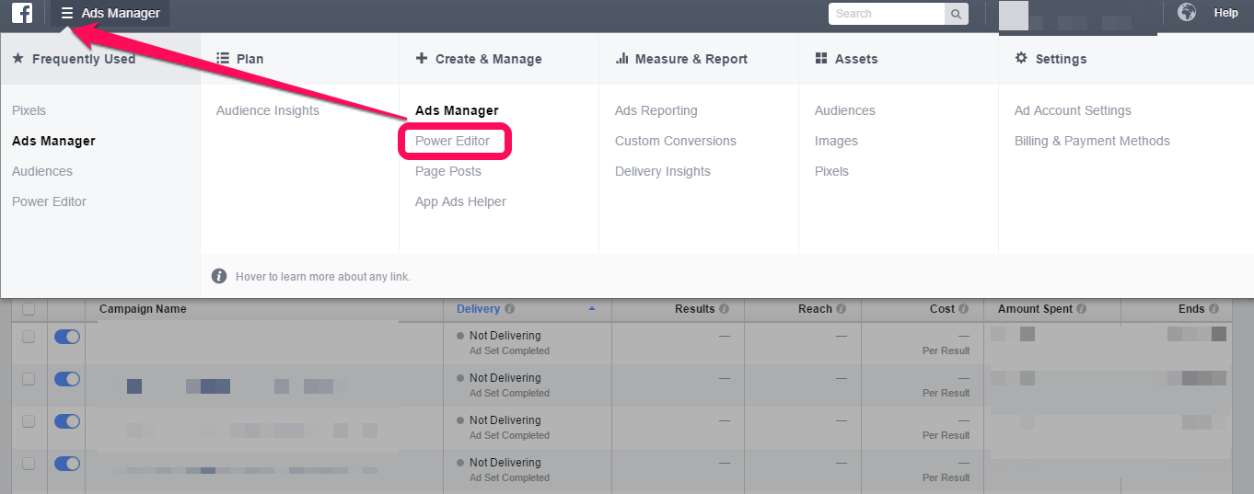Sort by Results column header
Screen dimensions: 1254x494
[695, 309]
